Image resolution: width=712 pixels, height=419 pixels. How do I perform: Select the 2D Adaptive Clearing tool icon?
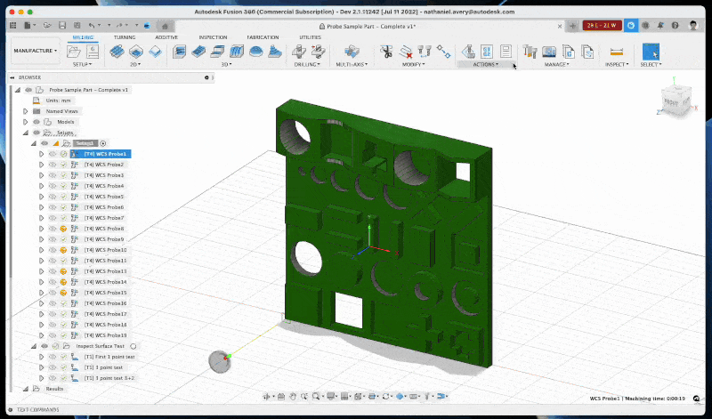(117, 52)
